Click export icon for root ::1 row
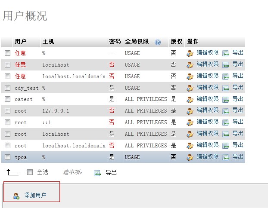 (x=226, y=122)
